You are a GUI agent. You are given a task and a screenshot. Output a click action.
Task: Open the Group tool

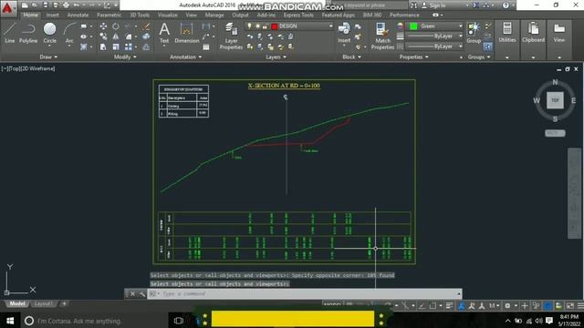tap(474, 33)
